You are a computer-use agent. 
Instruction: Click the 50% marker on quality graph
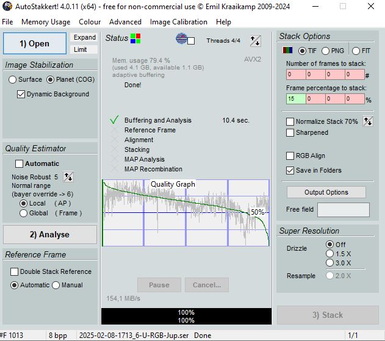(257, 212)
